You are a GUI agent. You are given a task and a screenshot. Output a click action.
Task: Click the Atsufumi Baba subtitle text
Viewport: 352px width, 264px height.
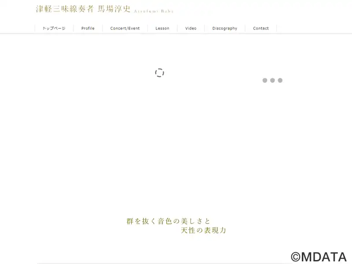point(154,11)
